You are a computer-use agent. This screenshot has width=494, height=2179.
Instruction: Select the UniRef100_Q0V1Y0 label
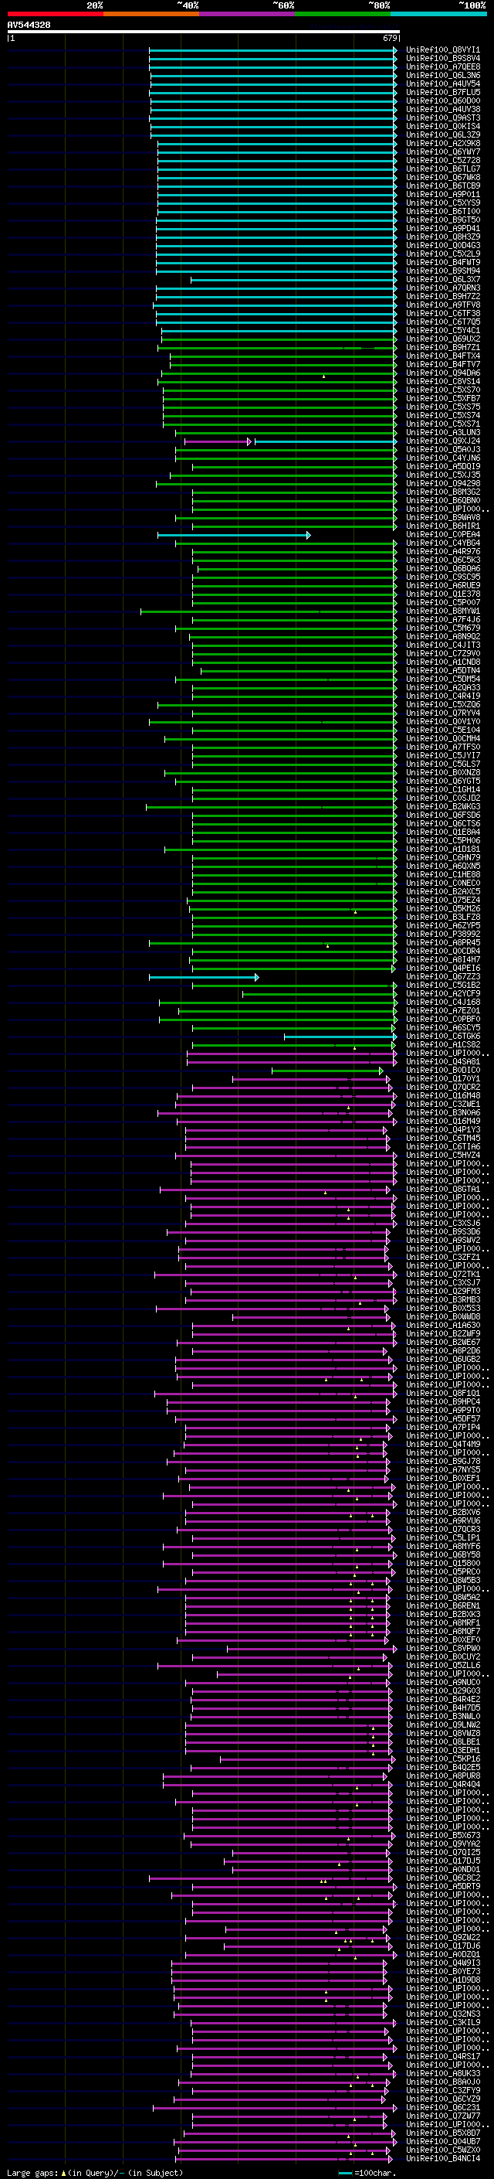click(x=443, y=721)
